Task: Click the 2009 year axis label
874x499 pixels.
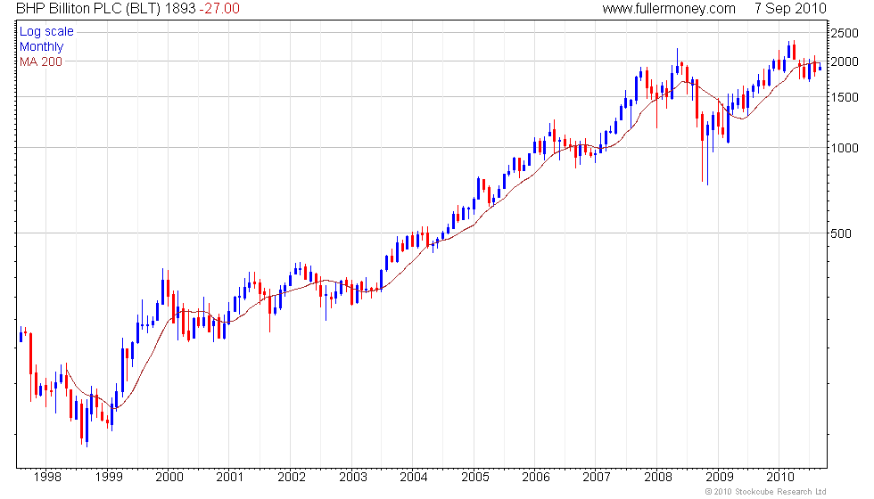Action: point(720,477)
